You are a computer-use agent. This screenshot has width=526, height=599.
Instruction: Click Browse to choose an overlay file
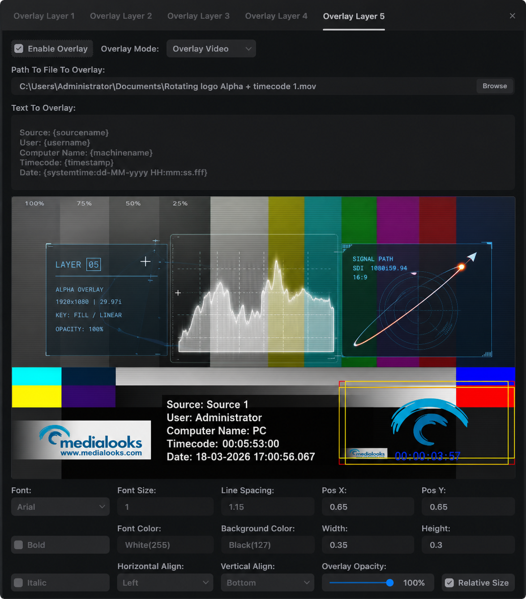click(x=495, y=86)
